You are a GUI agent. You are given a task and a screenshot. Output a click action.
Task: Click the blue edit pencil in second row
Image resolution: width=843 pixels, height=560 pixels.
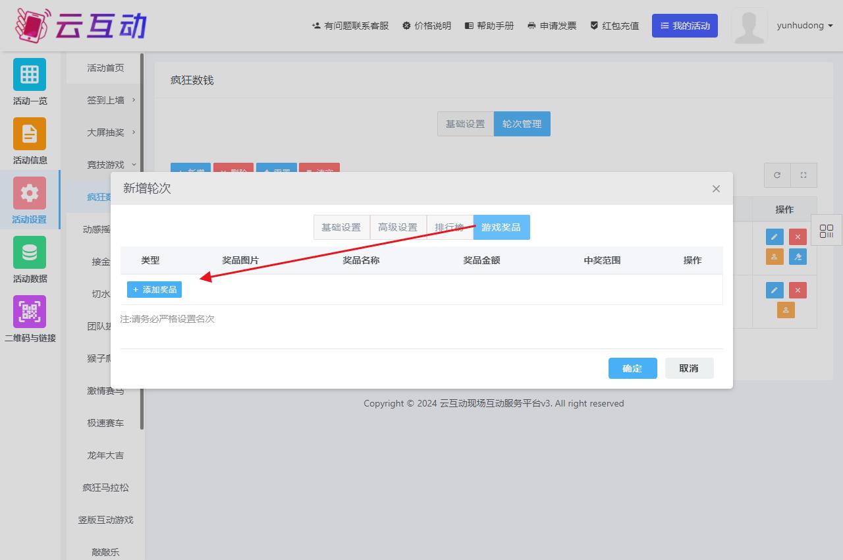775,290
